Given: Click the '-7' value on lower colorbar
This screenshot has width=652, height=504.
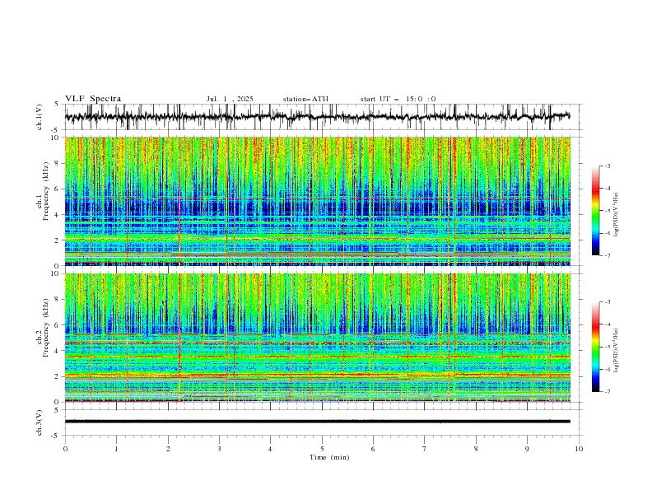Looking at the screenshot, I should 607,392.
